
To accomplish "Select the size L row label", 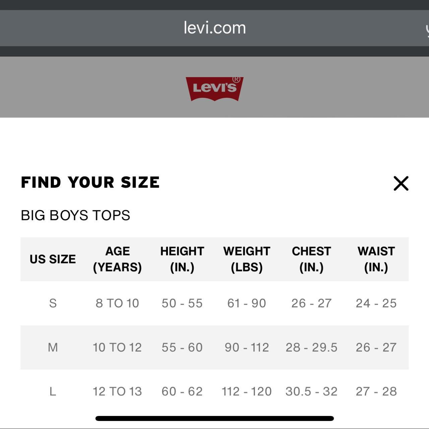I will (53, 391).
